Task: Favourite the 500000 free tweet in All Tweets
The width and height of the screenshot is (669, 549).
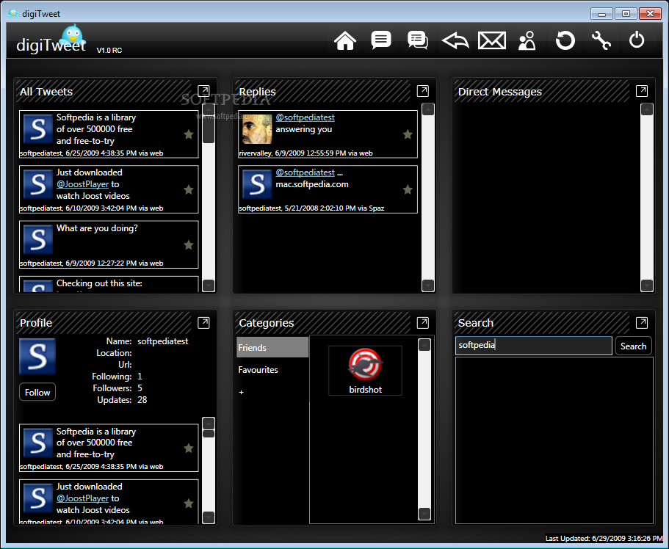Action: click(x=189, y=135)
